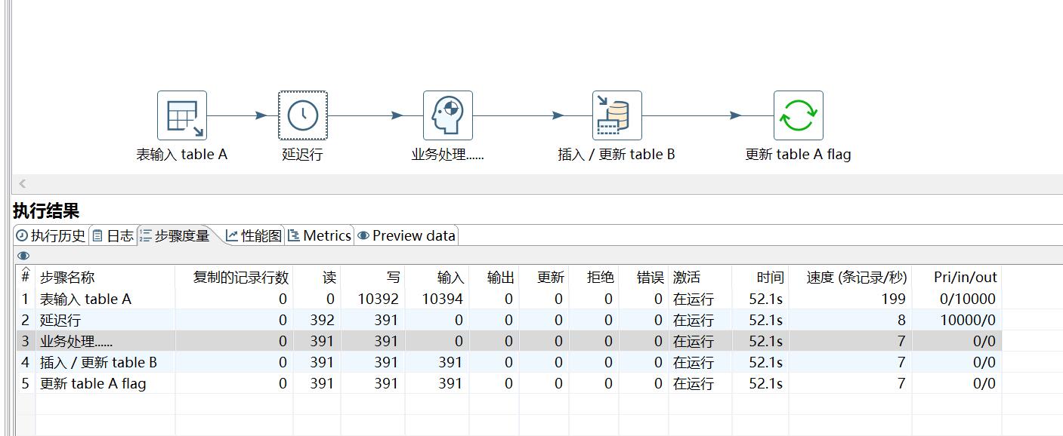Click the 输出 column header
Viewport: 1063px width, 436px height.
[493, 277]
